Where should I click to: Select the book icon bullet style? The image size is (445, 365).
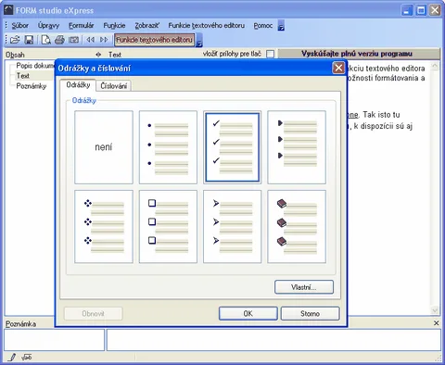[297, 227]
